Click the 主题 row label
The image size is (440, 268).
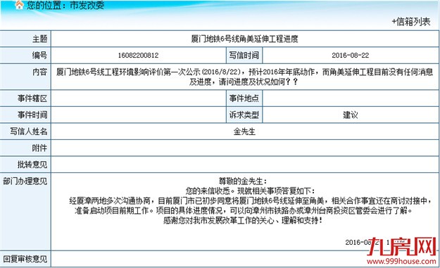[x=39, y=39]
